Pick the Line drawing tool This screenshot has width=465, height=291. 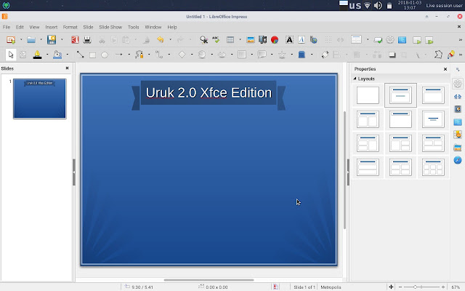pos(80,55)
